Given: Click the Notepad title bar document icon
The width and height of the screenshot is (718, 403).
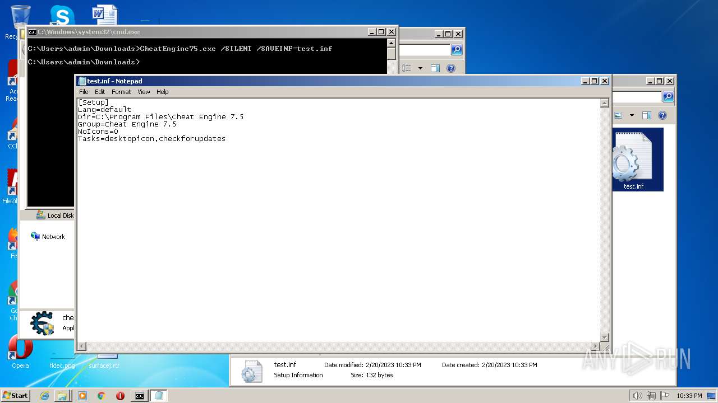Looking at the screenshot, I should [82, 81].
